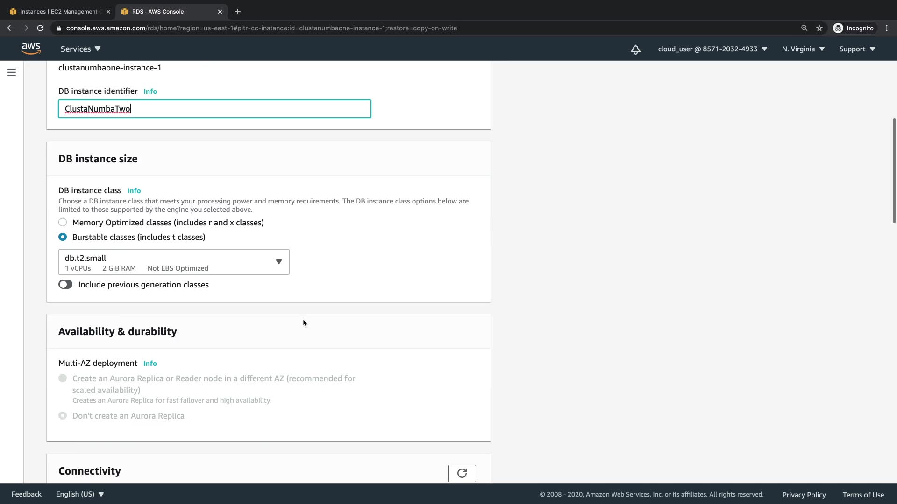This screenshot has height=504, width=897.
Task: Select Memory Optimized classes radio button
Action: tap(63, 223)
